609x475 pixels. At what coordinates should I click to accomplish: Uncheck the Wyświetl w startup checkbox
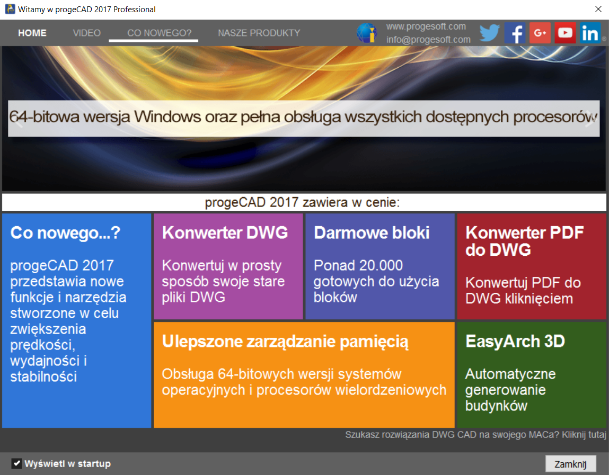pos(16,464)
